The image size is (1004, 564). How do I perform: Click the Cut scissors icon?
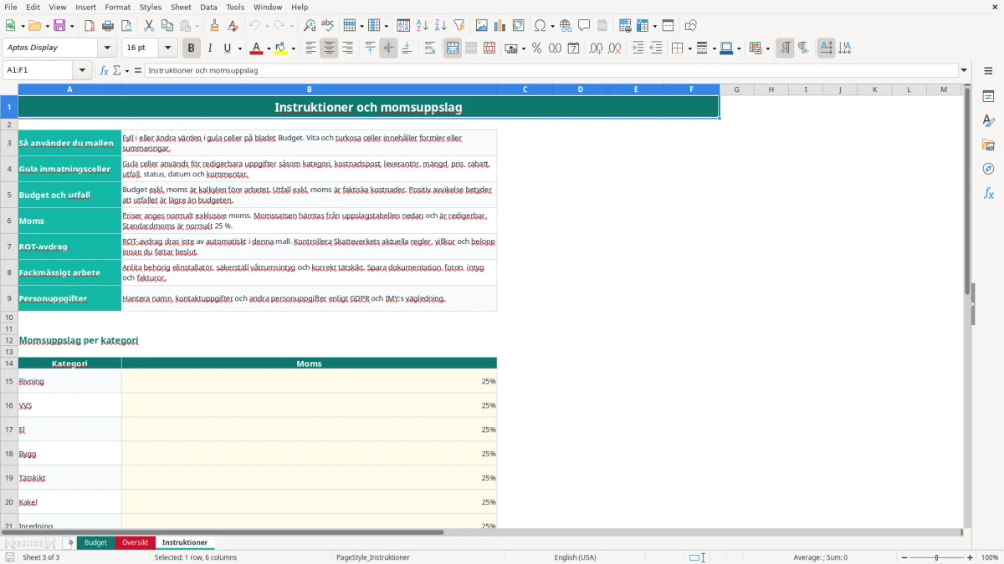pos(148,26)
